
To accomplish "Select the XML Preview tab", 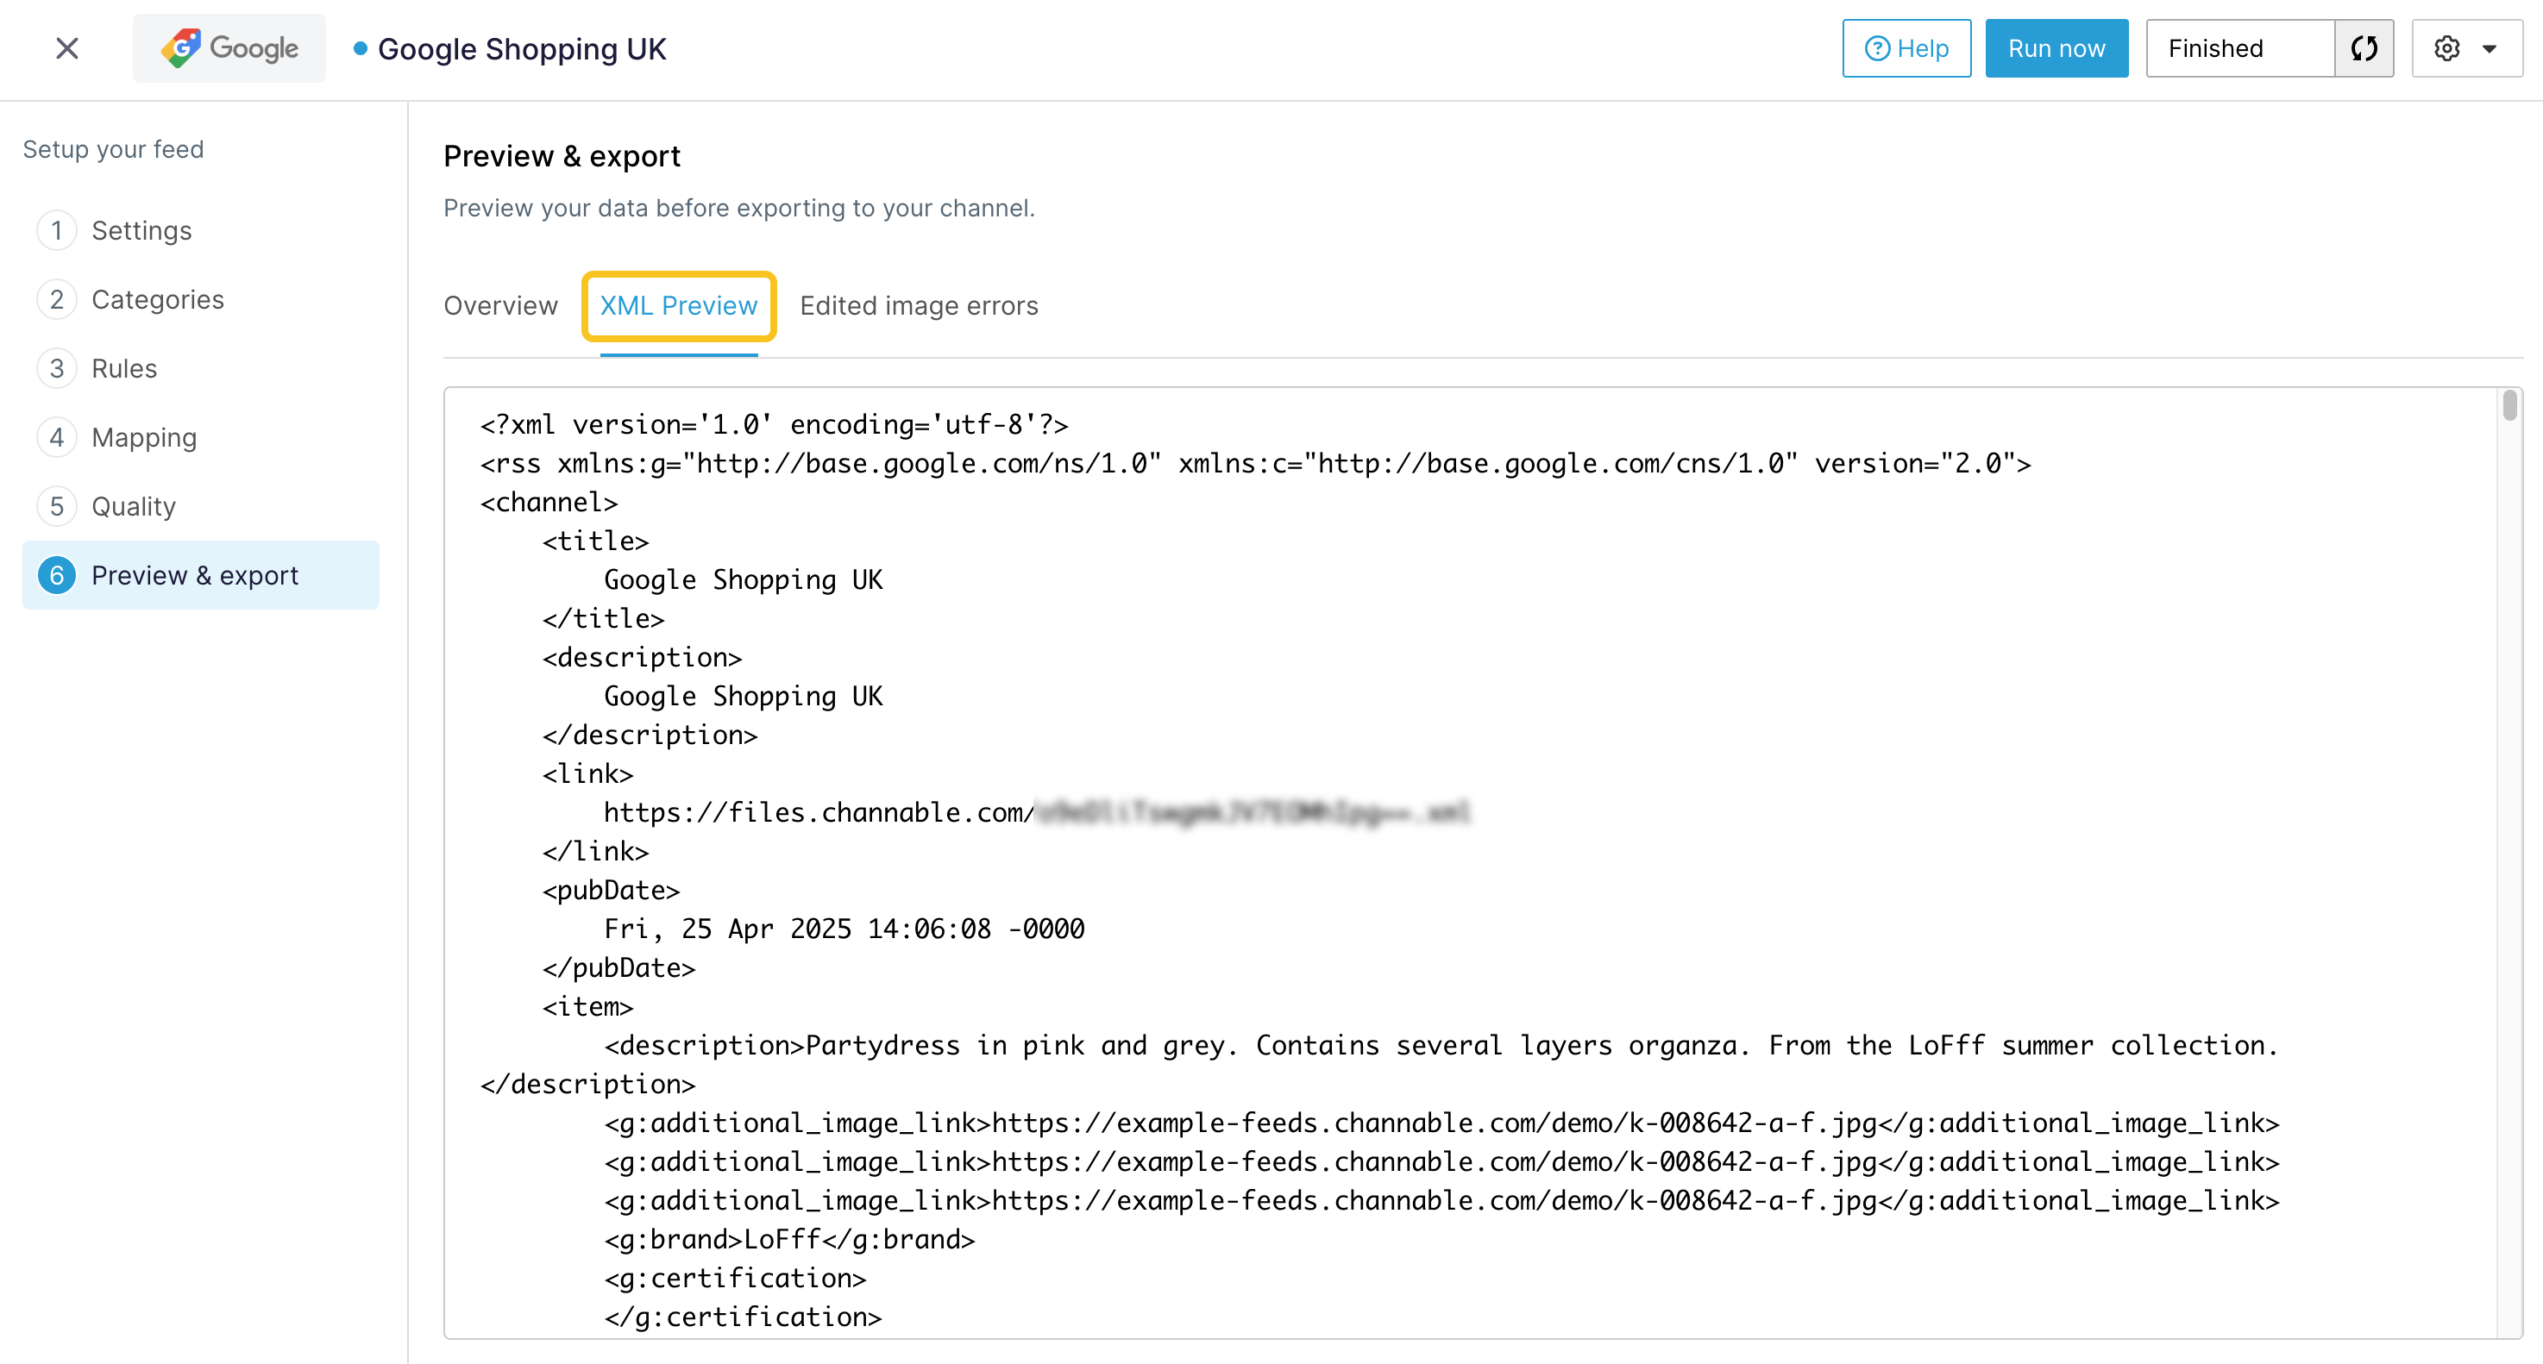I will pyautogui.click(x=678, y=306).
